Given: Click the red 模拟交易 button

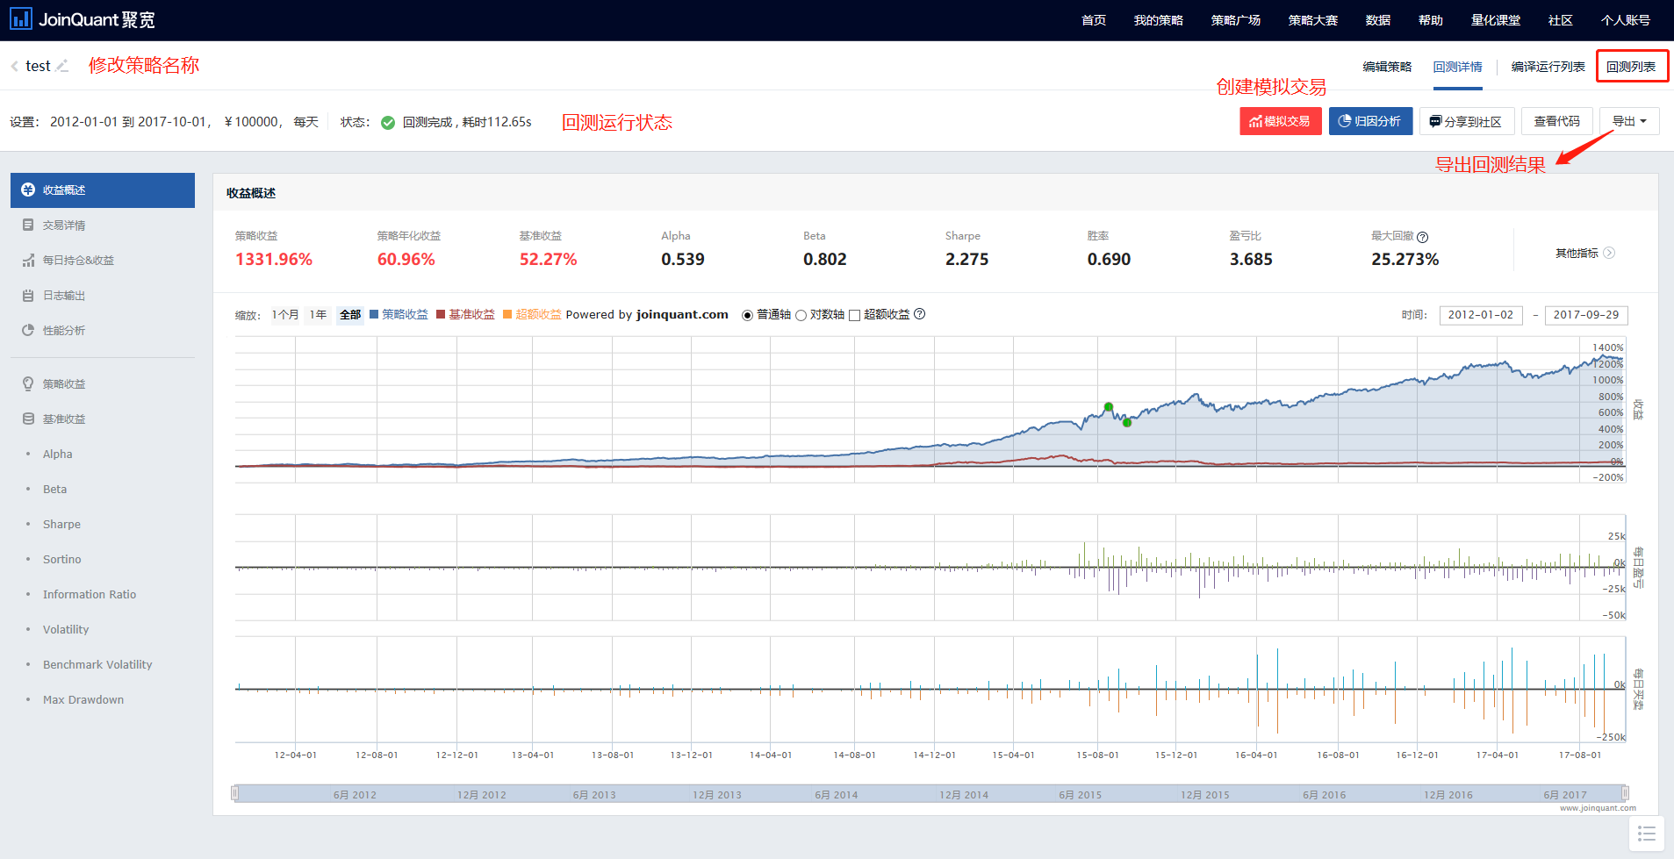Looking at the screenshot, I should pos(1280,121).
